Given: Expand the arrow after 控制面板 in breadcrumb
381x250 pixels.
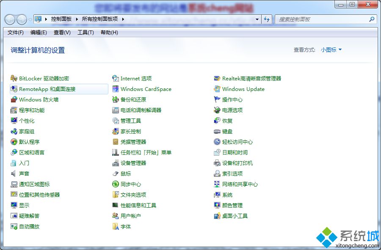Looking at the screenshot, I should [x=77, y=19].
